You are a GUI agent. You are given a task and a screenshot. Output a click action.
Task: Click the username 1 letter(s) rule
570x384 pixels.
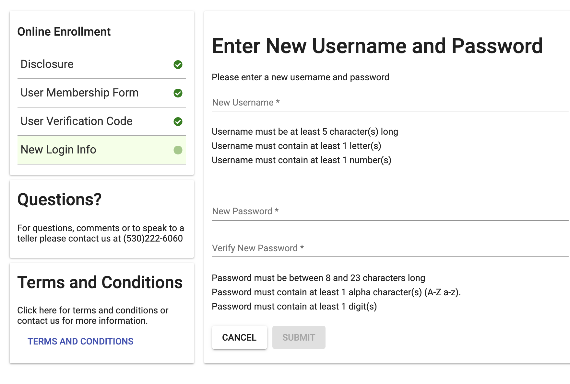tap(296, 146)
